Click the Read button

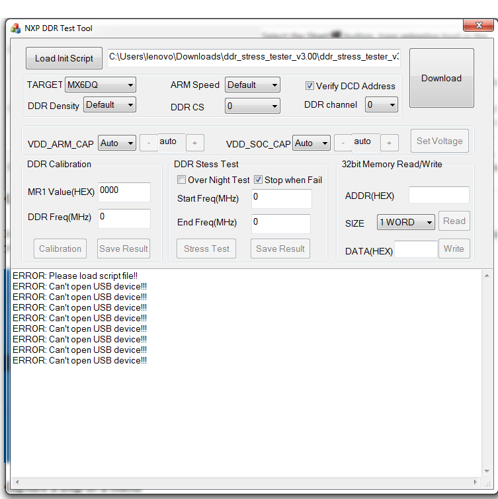454,221
